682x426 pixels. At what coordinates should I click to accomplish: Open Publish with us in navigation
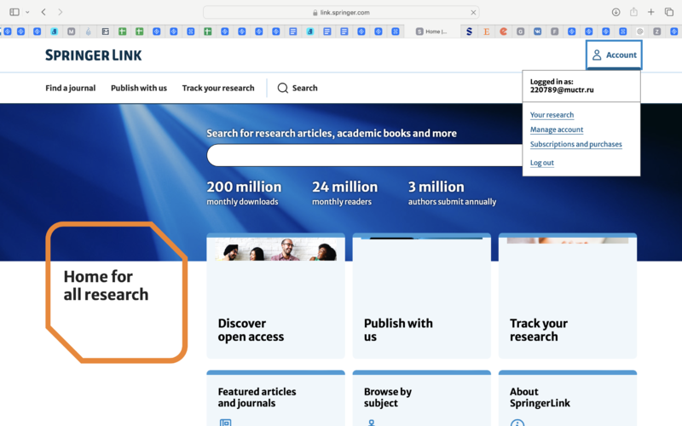click(139, 88)
